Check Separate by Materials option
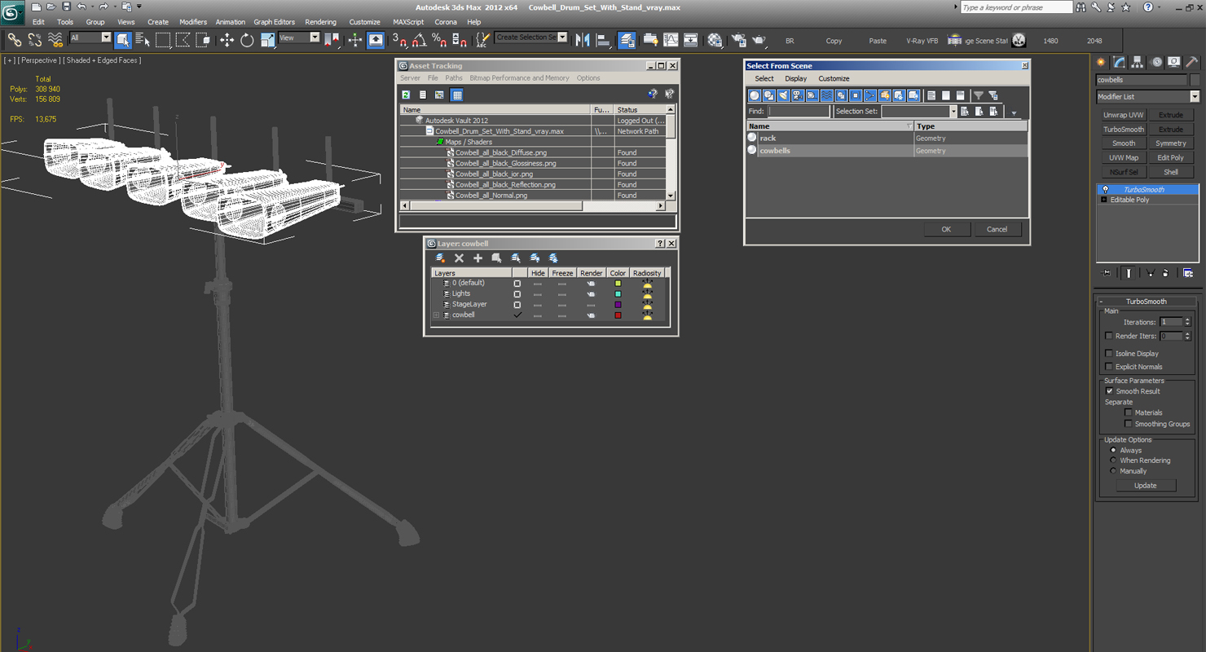Viewport: 1206px width, 652px height. 1129,412
